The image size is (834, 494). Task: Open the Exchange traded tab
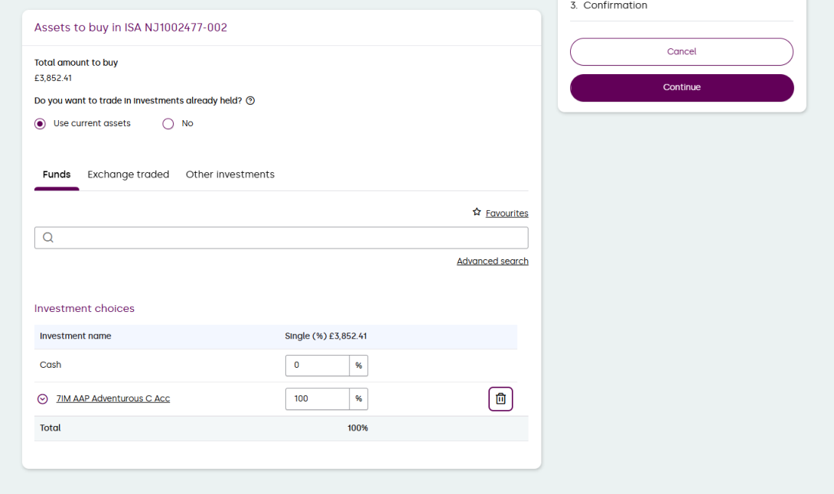pyautogui.click(x=128, y=174)
